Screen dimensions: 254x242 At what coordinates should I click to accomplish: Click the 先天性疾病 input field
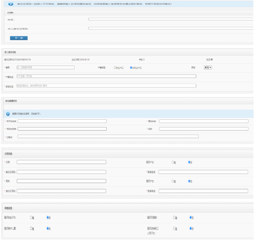(x=62, y=121)
